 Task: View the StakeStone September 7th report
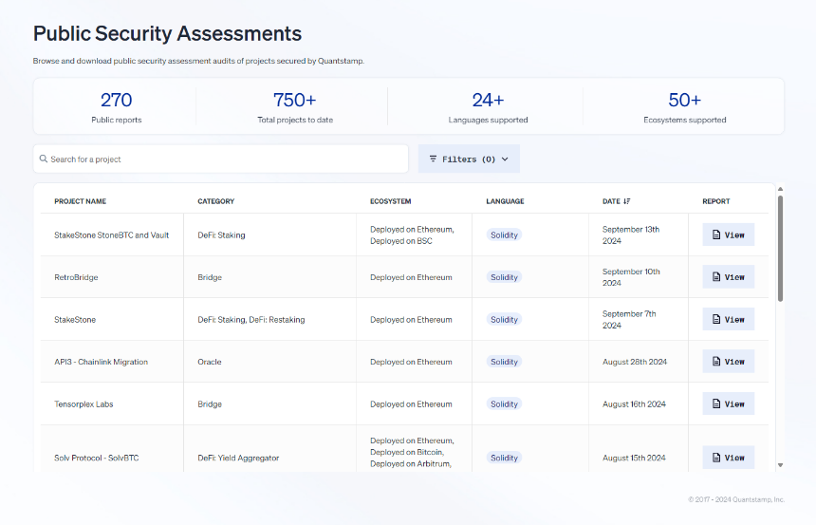click(x=728, y=319)
